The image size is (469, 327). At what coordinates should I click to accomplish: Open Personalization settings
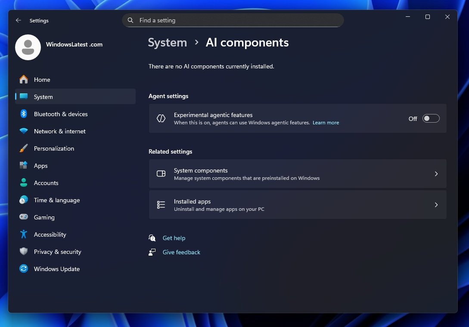(54, 148)
